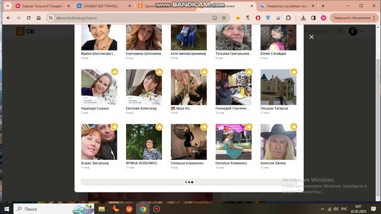Open Евгения Александ profile link
Image resolution: width=381 pixels, height=214 pixels.
142,108
